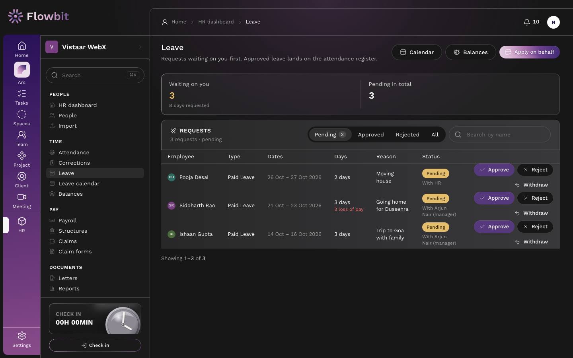Click Siddharth Rao's SR avatar

point(172,206)
